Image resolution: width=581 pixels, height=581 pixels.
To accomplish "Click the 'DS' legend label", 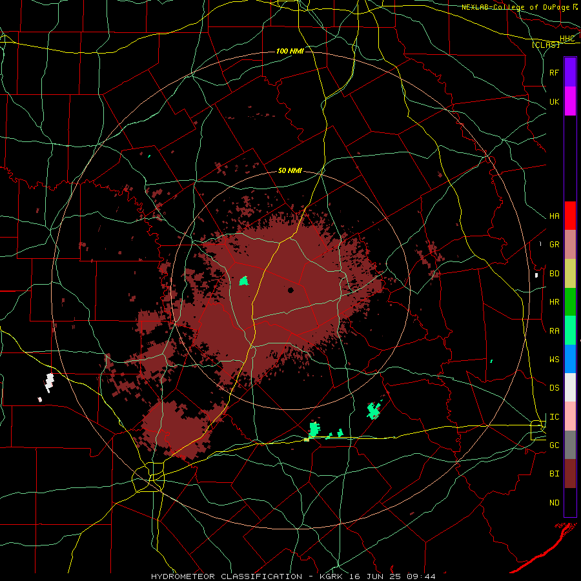I will point(554,388).
